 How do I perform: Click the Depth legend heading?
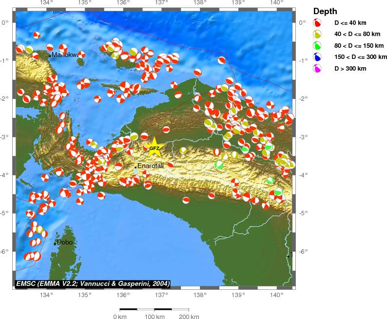tap(325, 11)
